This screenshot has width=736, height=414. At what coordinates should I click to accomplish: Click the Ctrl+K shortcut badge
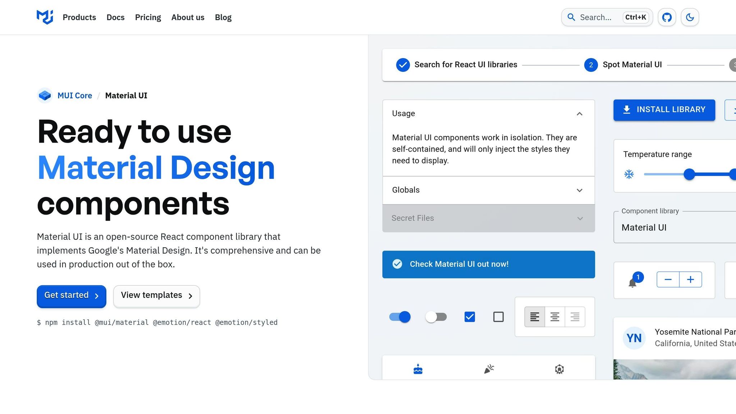(x=635, y=17)
